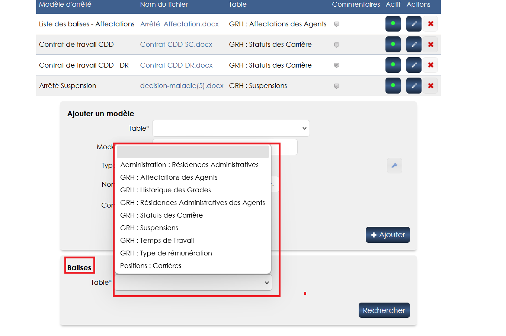Open comment icon for Arrêté_Affectation.docx row
The image size is (506, 336).
click(x=336, y=24)
